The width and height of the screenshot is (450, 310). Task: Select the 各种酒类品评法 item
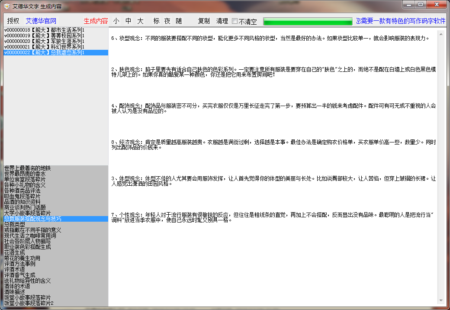point(56,191)
